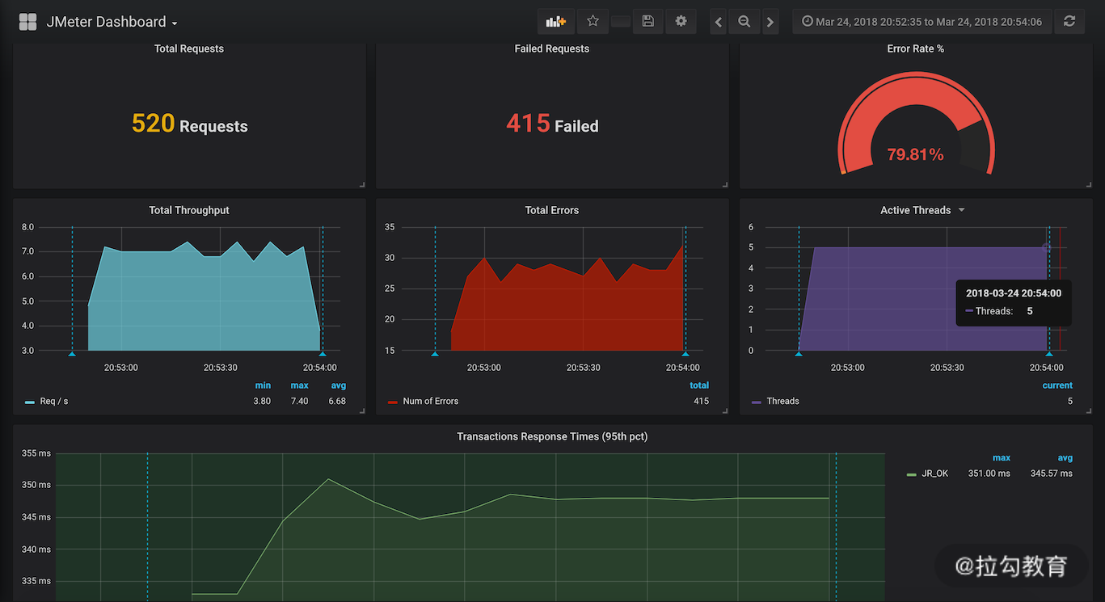Click the 3.80 min throughput value
The image size is (1105, 602).
(x=262, y=401)
